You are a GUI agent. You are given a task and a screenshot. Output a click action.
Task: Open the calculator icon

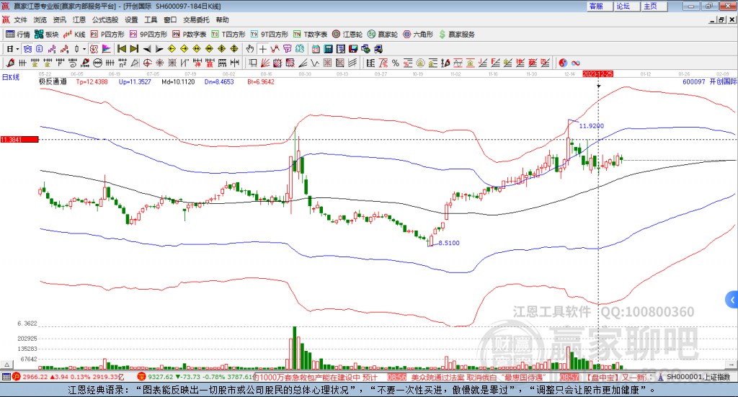click(x=328, y=49)
